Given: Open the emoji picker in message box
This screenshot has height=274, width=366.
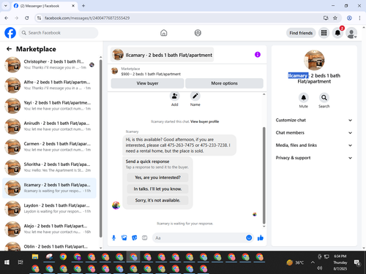Looking at the screenshot, I should pos(249,237).
